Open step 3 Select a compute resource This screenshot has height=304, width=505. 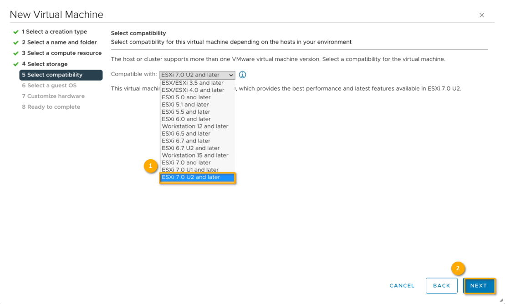tap(62, 53)
